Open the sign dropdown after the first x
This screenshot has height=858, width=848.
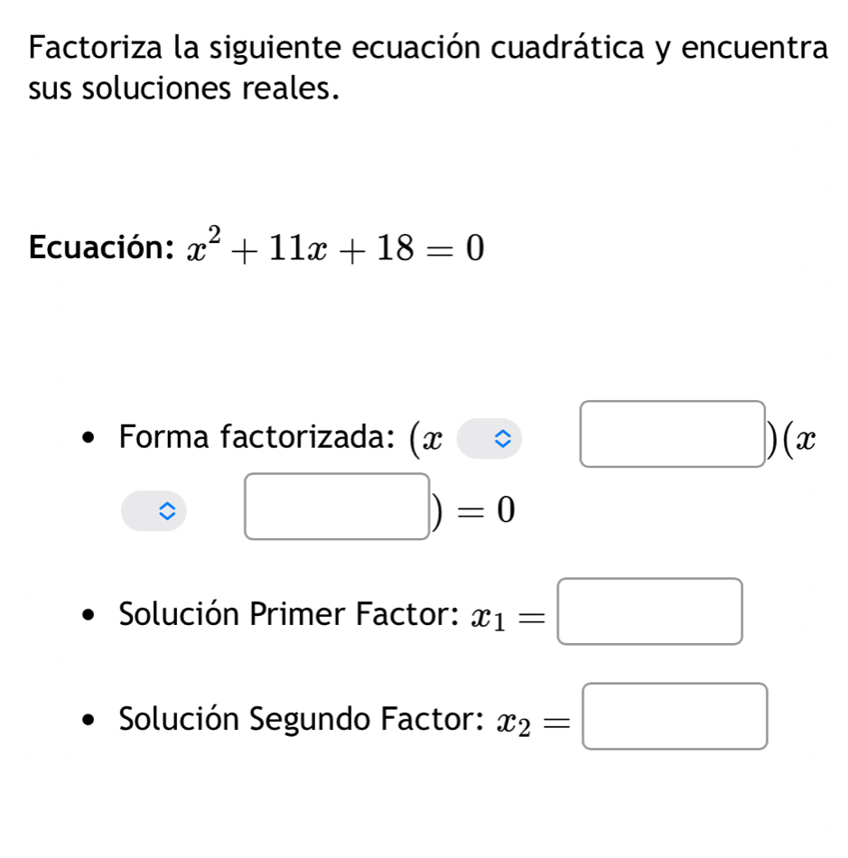(489, 440)
